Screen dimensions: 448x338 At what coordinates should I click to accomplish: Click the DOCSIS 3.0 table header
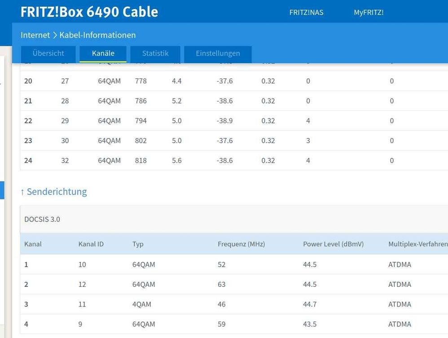[x=42, y=219]
